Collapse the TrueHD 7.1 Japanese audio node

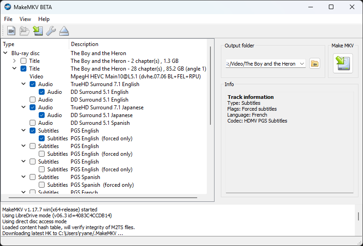pyautogui.click(x=23, y=107)
